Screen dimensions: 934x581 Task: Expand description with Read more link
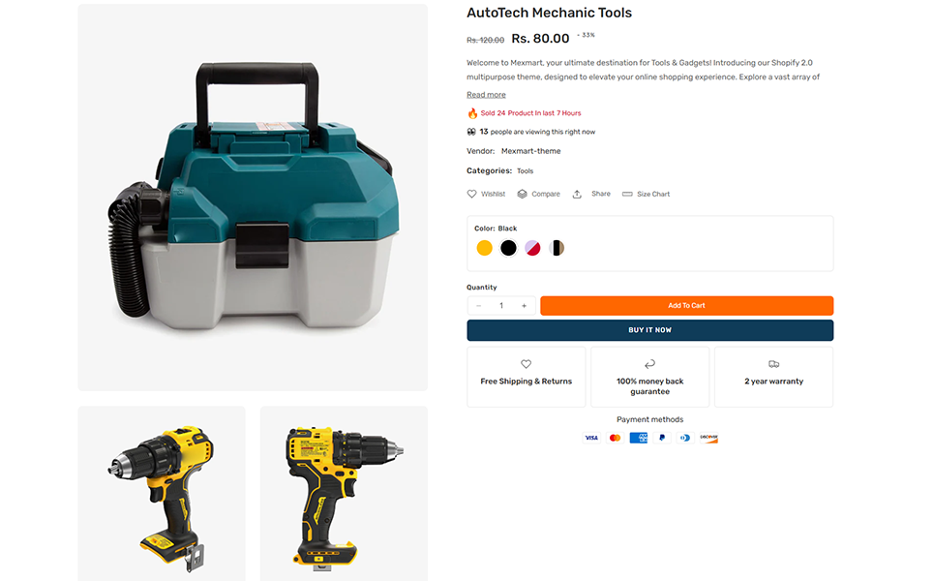(x=486, y=95)
